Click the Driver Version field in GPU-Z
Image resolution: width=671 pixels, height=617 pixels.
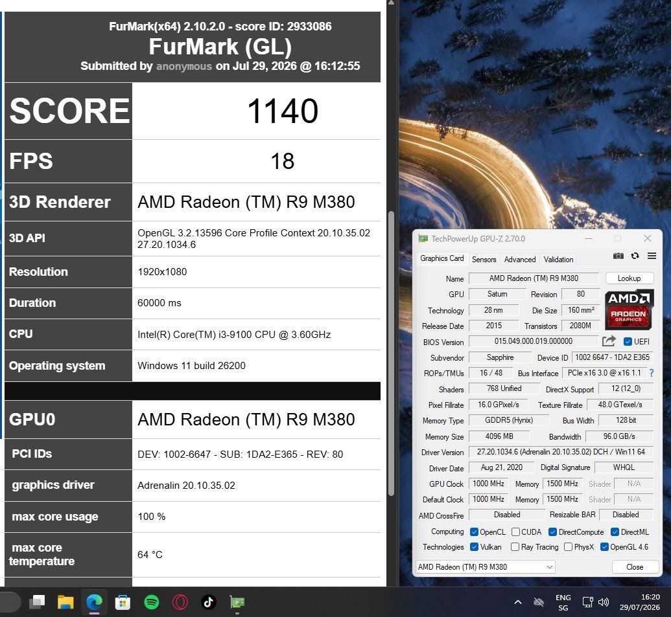561,452
